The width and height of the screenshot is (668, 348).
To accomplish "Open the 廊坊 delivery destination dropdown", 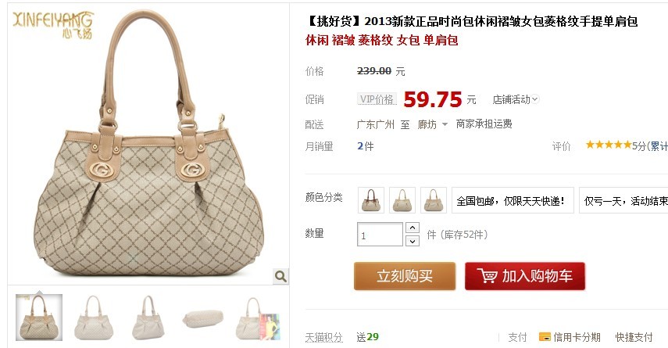I will (432, 124).
